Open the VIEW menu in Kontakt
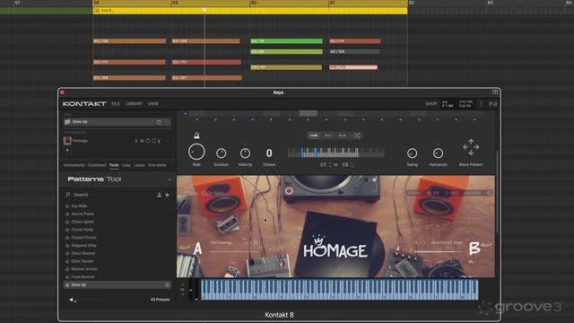 pos(153,104)
